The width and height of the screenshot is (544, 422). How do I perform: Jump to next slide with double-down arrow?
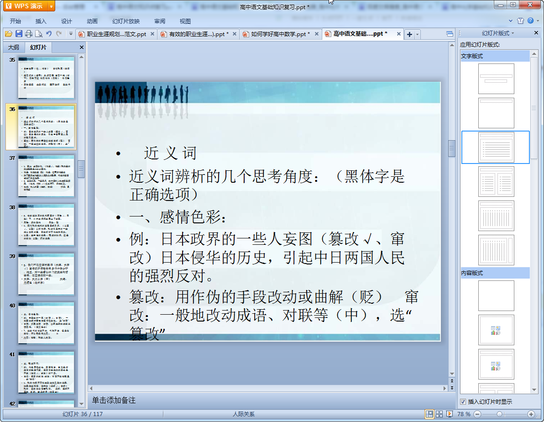click(452, 388)
